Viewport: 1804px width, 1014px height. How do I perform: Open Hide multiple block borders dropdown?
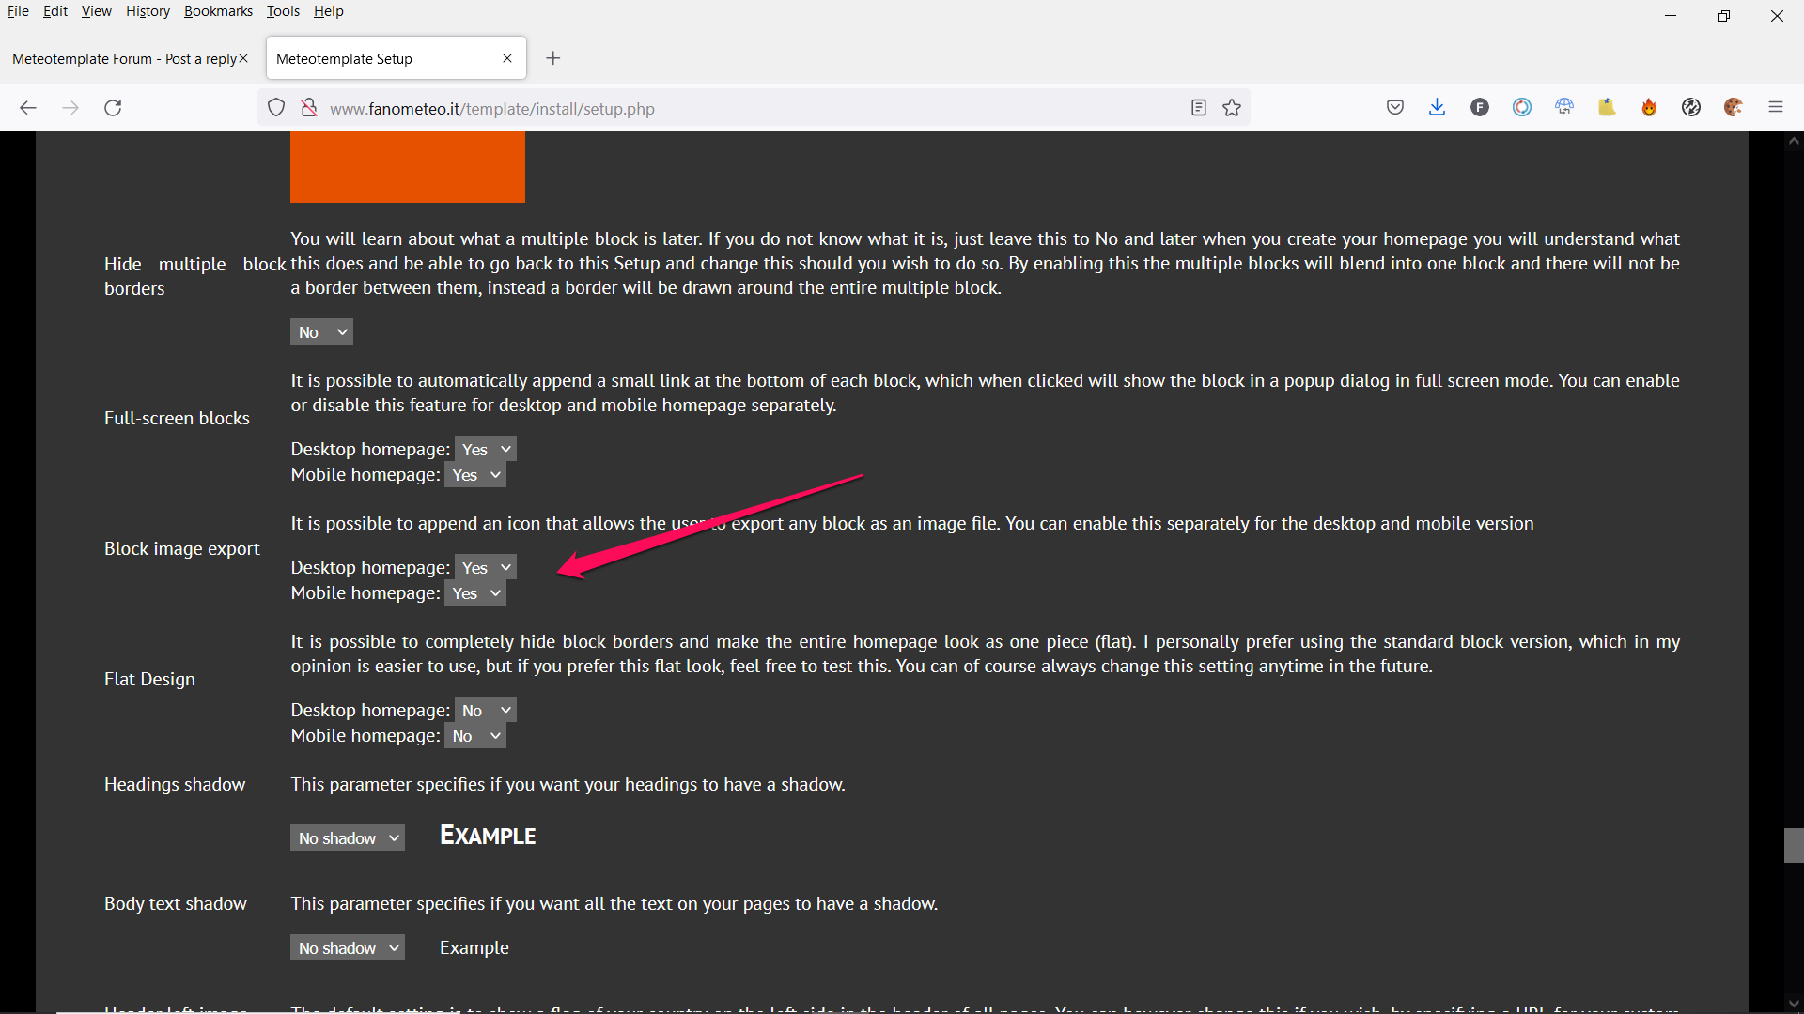321,332
